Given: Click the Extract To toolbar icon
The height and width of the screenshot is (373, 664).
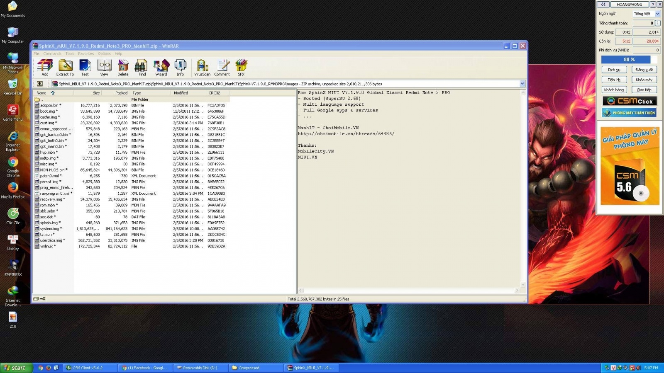Looking at the screenshot, I should 65,67.
